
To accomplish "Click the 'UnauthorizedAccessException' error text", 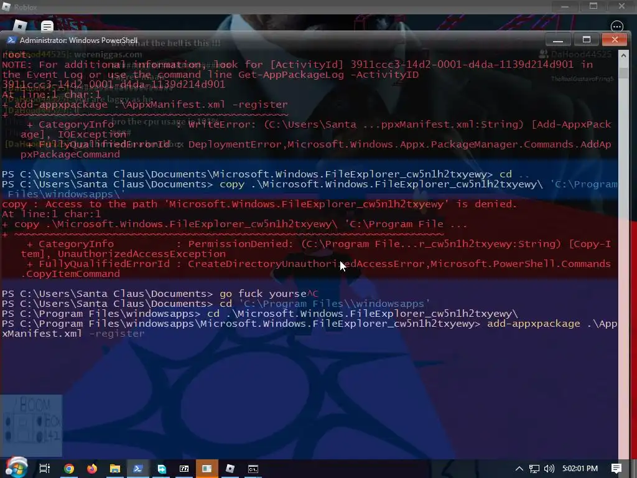I will coord(141,254).
